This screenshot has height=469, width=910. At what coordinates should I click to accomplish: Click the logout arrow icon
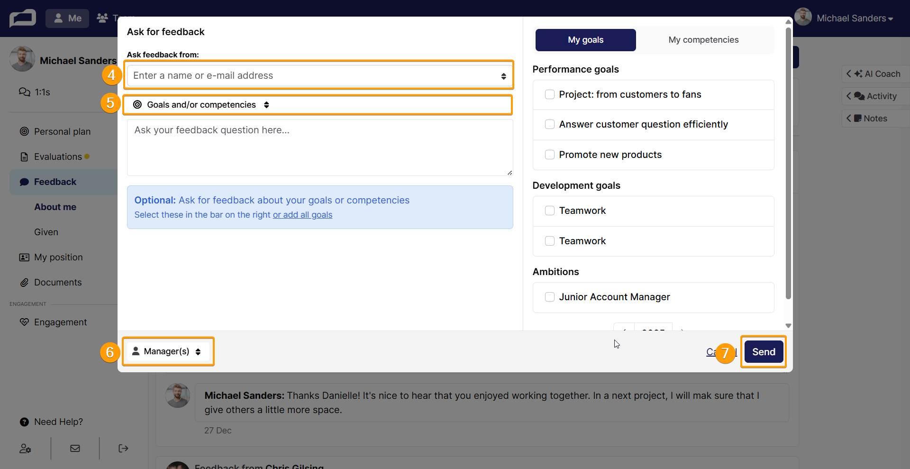[x=123, y=448]
